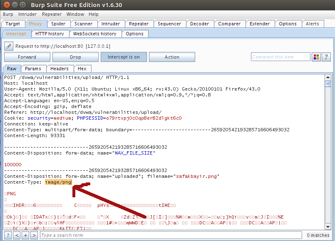Select the Proxy main tab

click(x=35, y=24)
